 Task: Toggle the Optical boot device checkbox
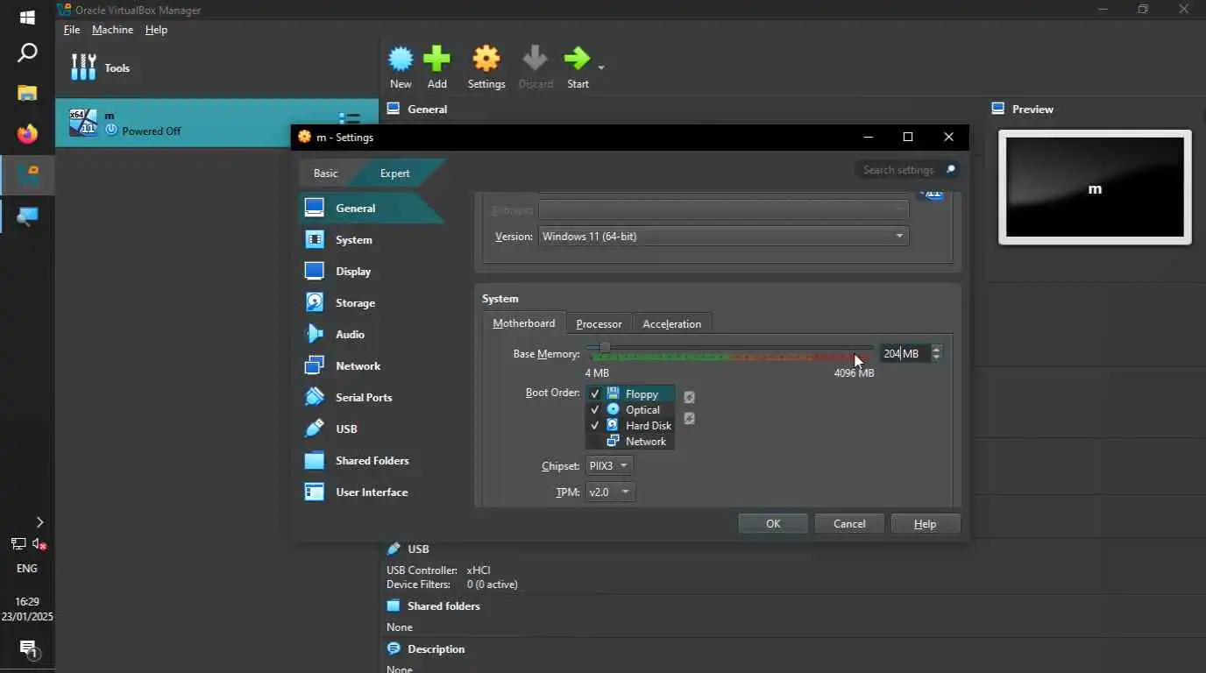pyautogui.click(x=595, y=410)
